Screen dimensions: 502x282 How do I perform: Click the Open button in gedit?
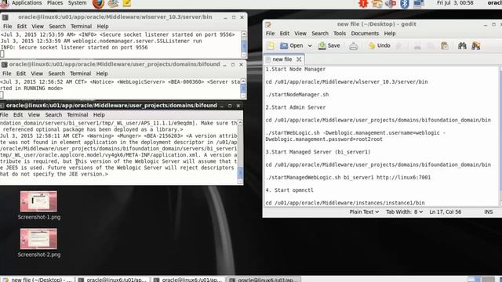pos(292,45)
